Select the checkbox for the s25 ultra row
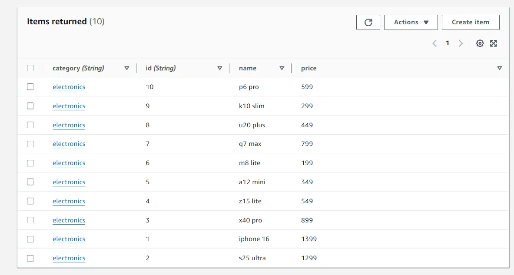 [30, 258]
